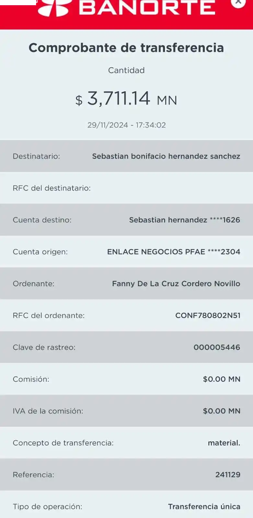
Task: Select recipient name Sebastian bonifacio hernandez sanchez
Action: coord(166,156)
